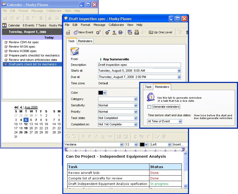Click the Calendar icon in the Calendar window
The width and height of the screenshot is (238, 194).
point(4,25)
